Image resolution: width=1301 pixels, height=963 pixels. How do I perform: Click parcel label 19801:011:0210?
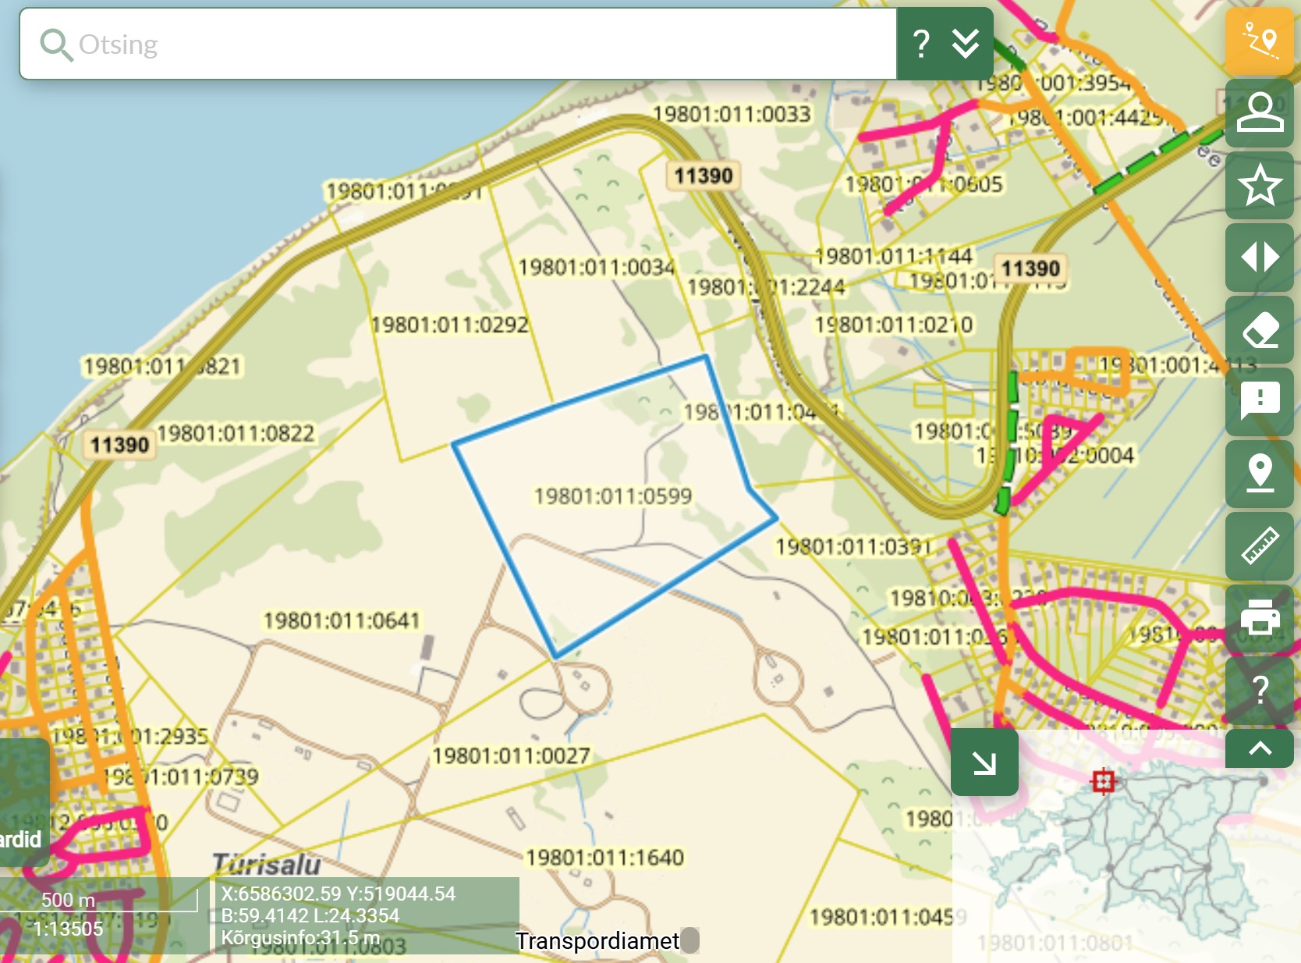point(894,324)
